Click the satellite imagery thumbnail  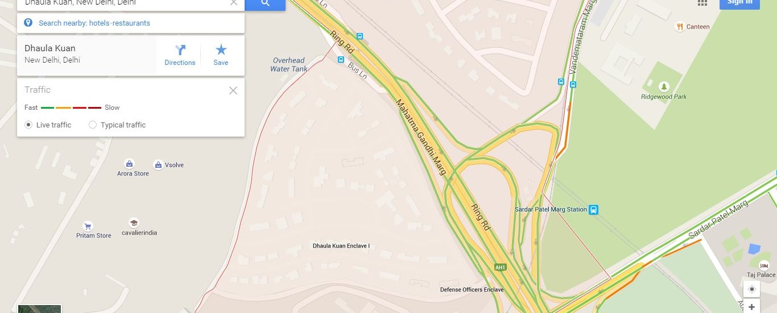click(x=40, y=309)
